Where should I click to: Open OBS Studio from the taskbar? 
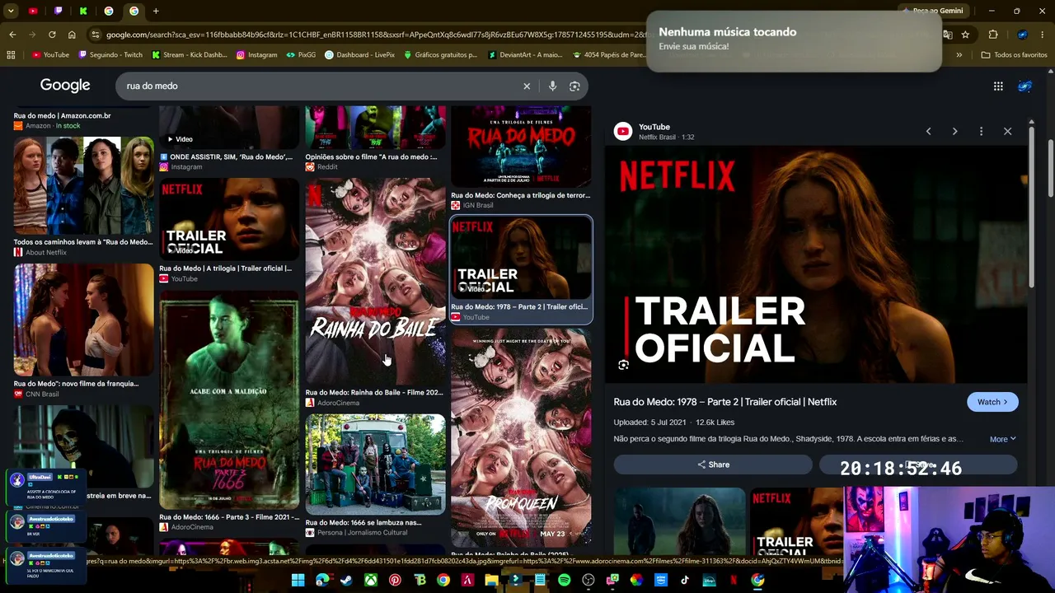(588, 580)
